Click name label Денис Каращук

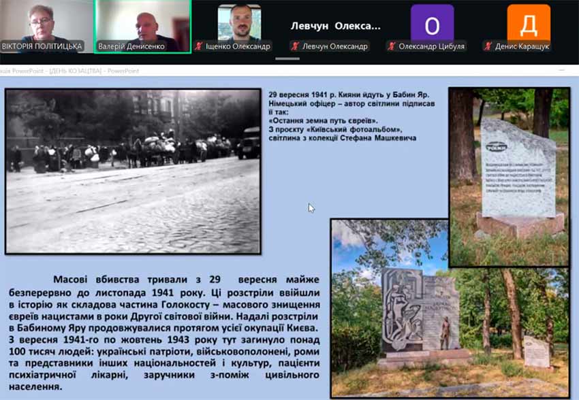click(x=522, y=46)
